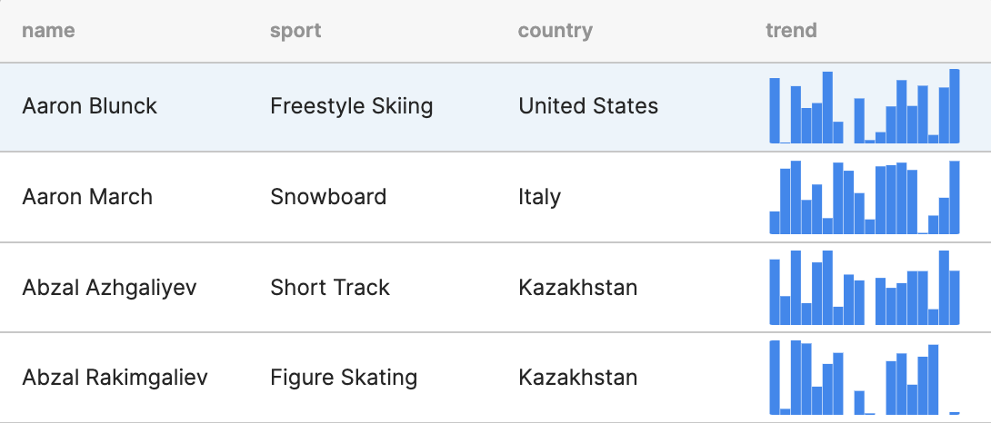Click the Snowboard sport cell
Viewport: 991px width, 423px height.
(x=328, y=197)
